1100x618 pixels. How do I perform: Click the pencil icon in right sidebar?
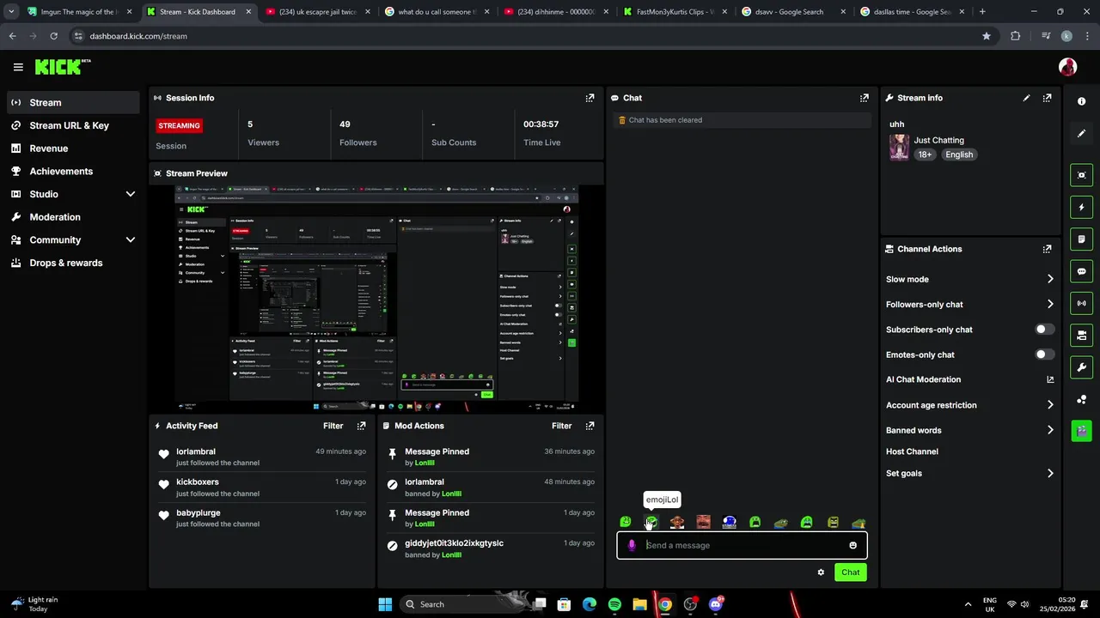[x=1081, y=134]
